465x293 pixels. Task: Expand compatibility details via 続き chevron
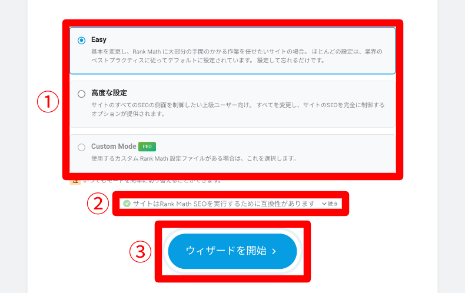tap(324, 204)
